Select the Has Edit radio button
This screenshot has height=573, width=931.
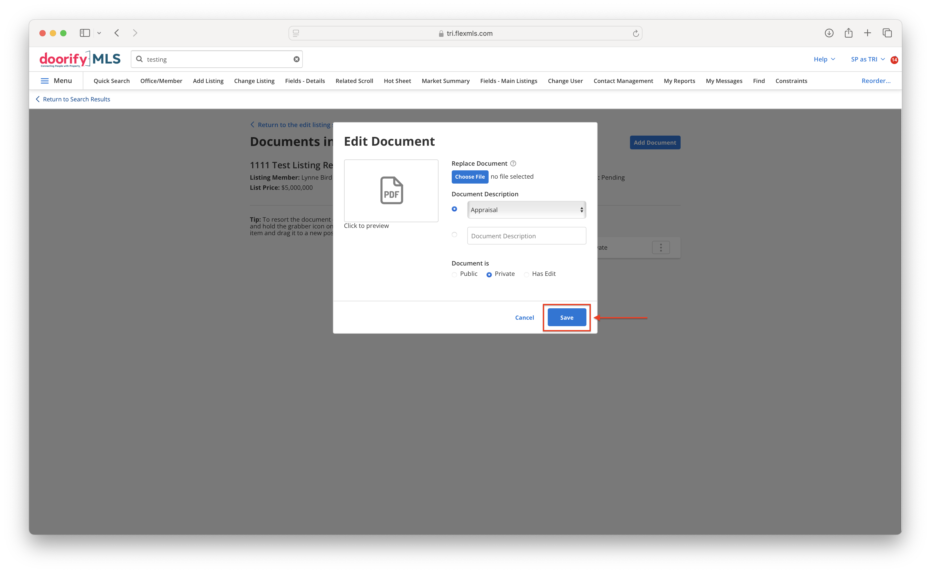point(526,274)
